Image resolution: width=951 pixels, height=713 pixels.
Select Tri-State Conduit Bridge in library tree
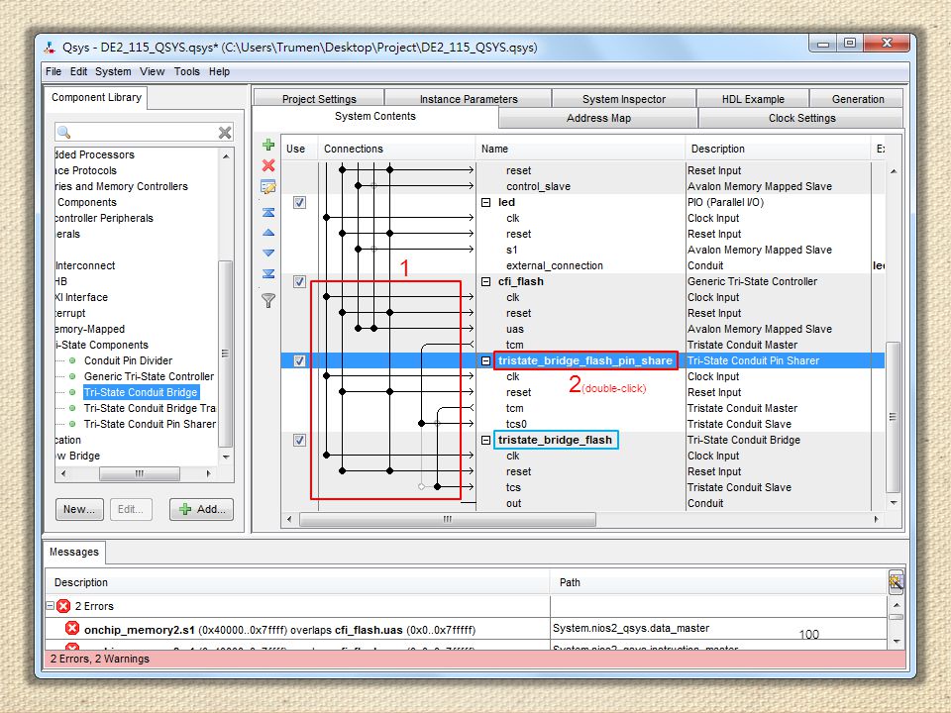[x=141, y=392]
